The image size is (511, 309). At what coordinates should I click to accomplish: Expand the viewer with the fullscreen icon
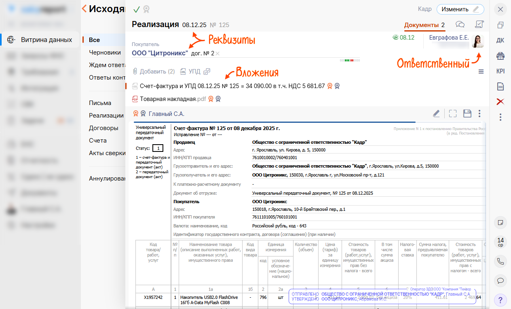452,114
